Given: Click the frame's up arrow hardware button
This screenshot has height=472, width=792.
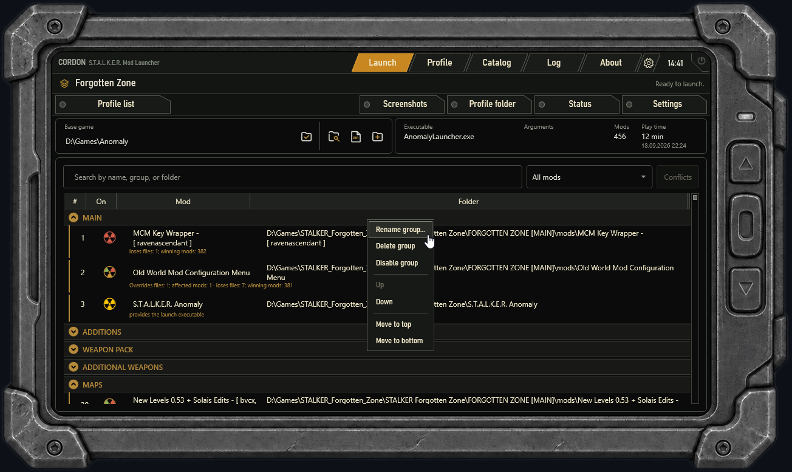Looking at the screenshot, I should tap(746, 164).
